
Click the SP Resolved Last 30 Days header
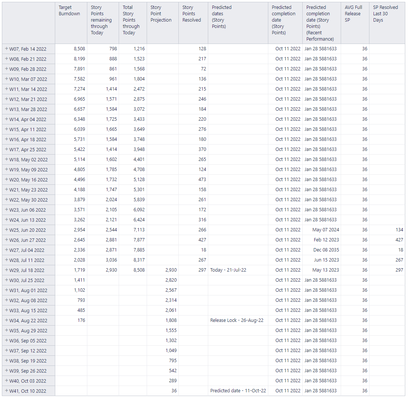point(387,23)
